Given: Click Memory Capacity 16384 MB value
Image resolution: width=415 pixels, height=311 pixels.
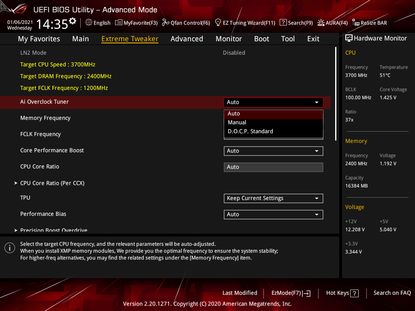Looking at the screenshot, I should coord(356,186).
